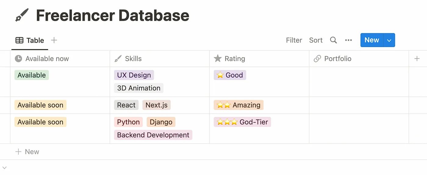Add a new row at table bottom

point(27,152)
